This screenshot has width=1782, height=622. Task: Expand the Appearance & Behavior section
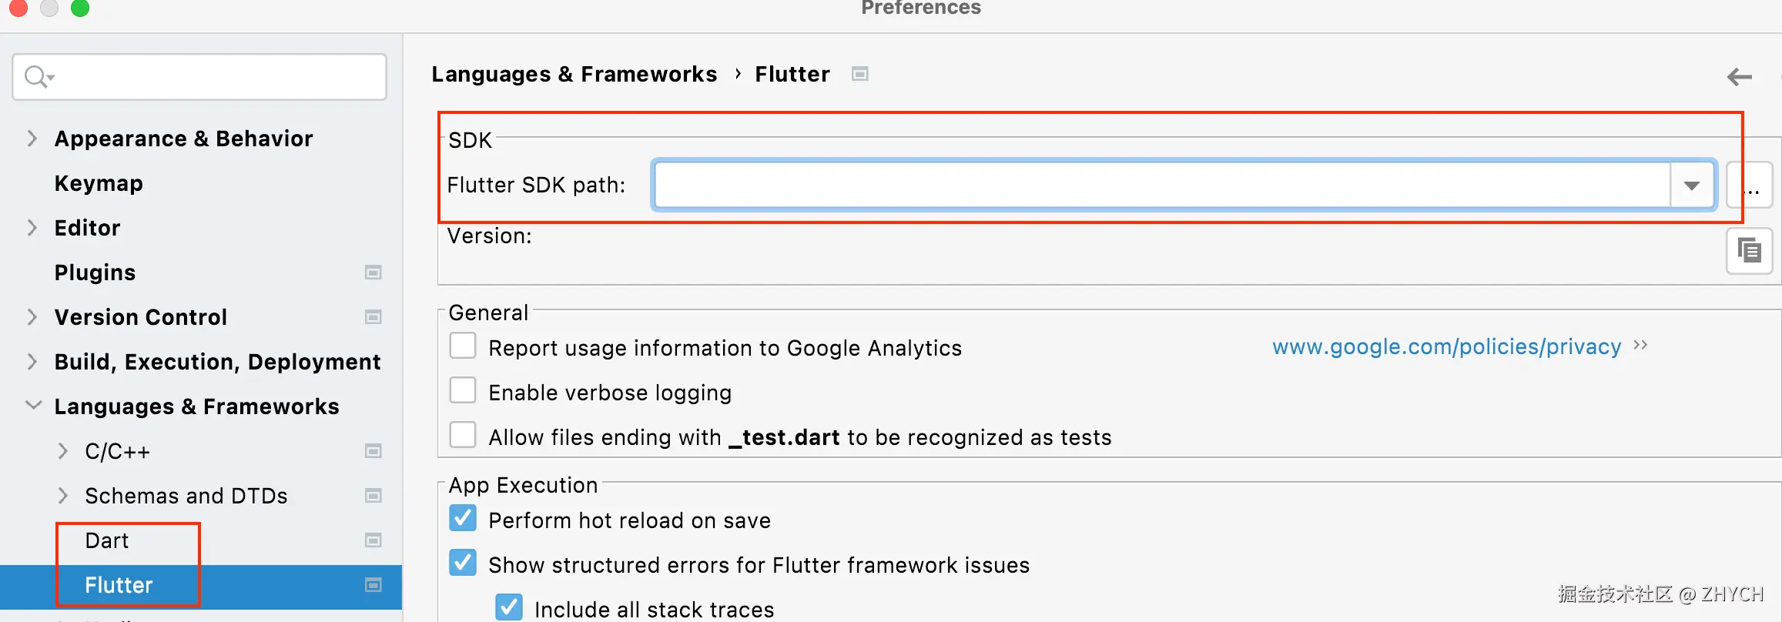(32, 139)
